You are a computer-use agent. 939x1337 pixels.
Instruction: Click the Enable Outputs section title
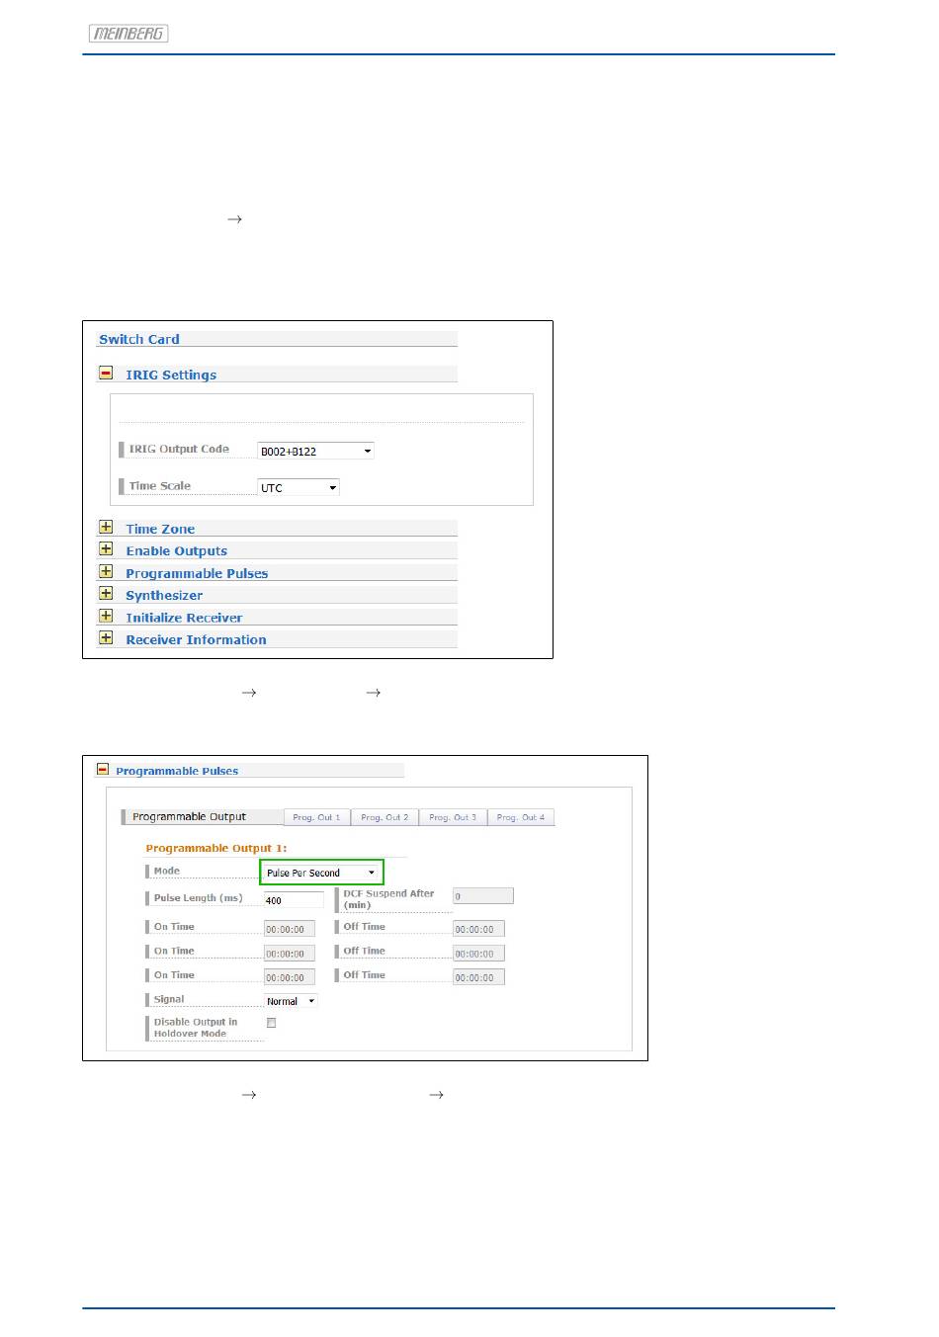177,551
